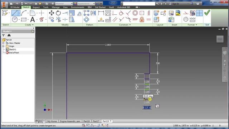Open the 3D Model ribbon tab
This screenshot has height=129, width=229.
coord(15,7)
